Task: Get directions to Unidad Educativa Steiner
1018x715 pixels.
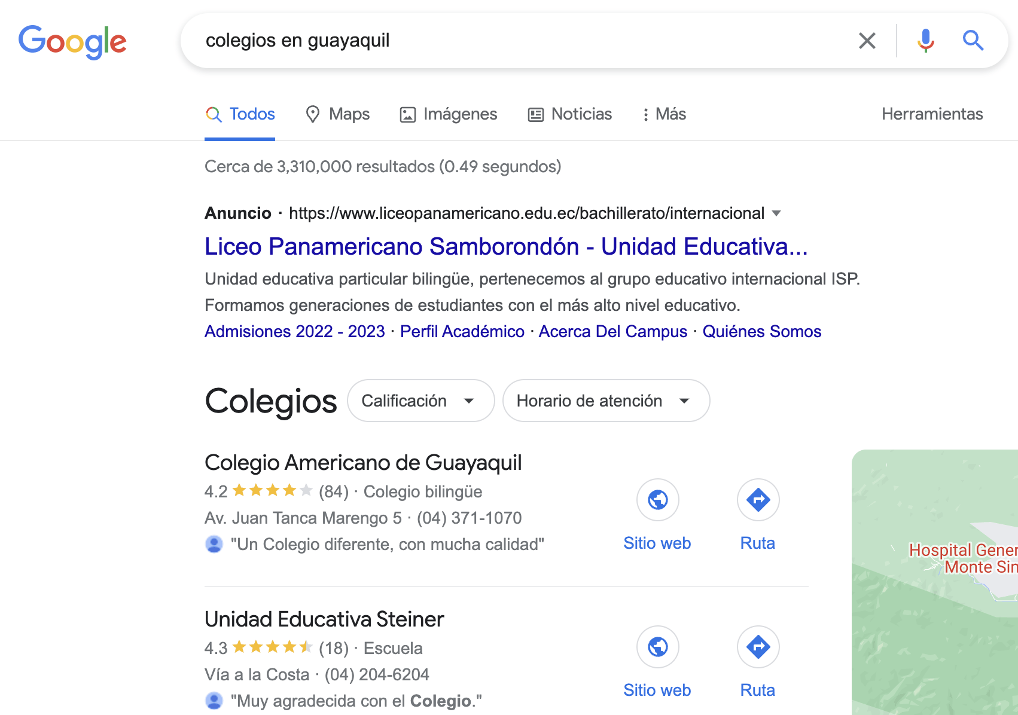Action: point(758,647)
